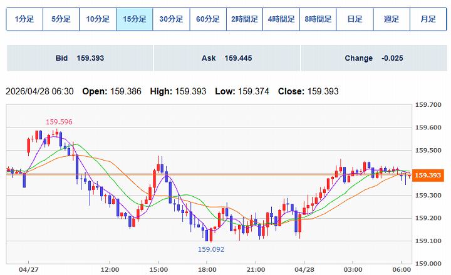Image resolution: width=451 pixels, height=275 pixels.
Task: Click the 2026/04/28 06:30 timestamp
Action: click(39, 91)
